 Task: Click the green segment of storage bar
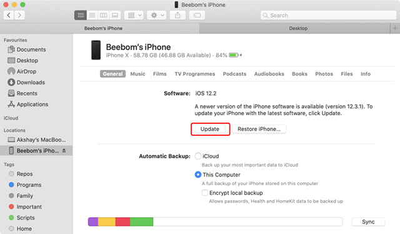tap(142, 221)
